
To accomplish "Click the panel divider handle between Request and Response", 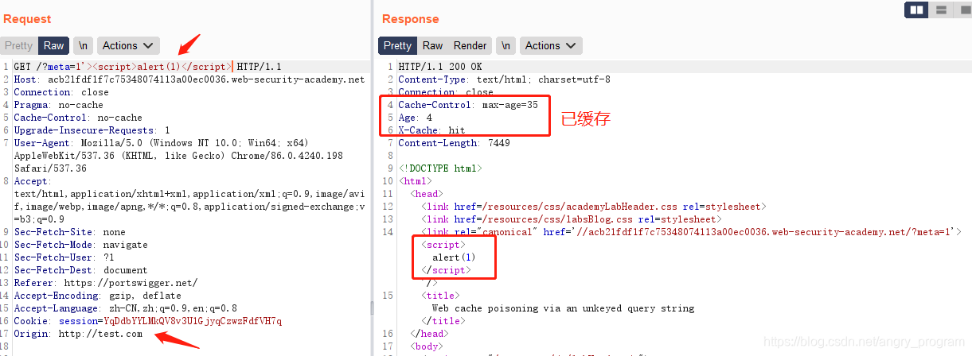I will (x=373, y=308).
